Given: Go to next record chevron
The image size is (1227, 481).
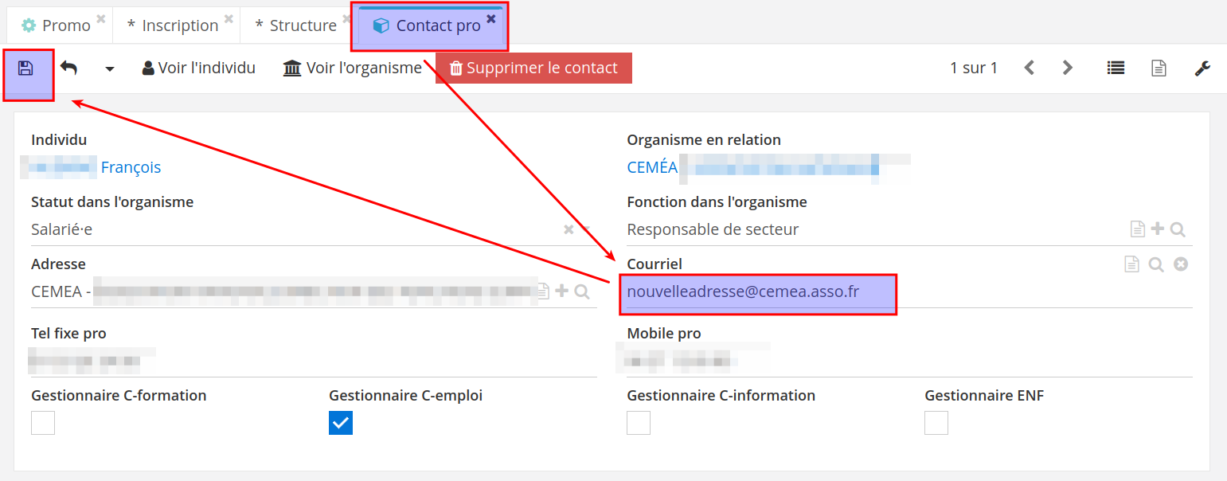Looking at the screenshot, I should [x=1068, y=68].
